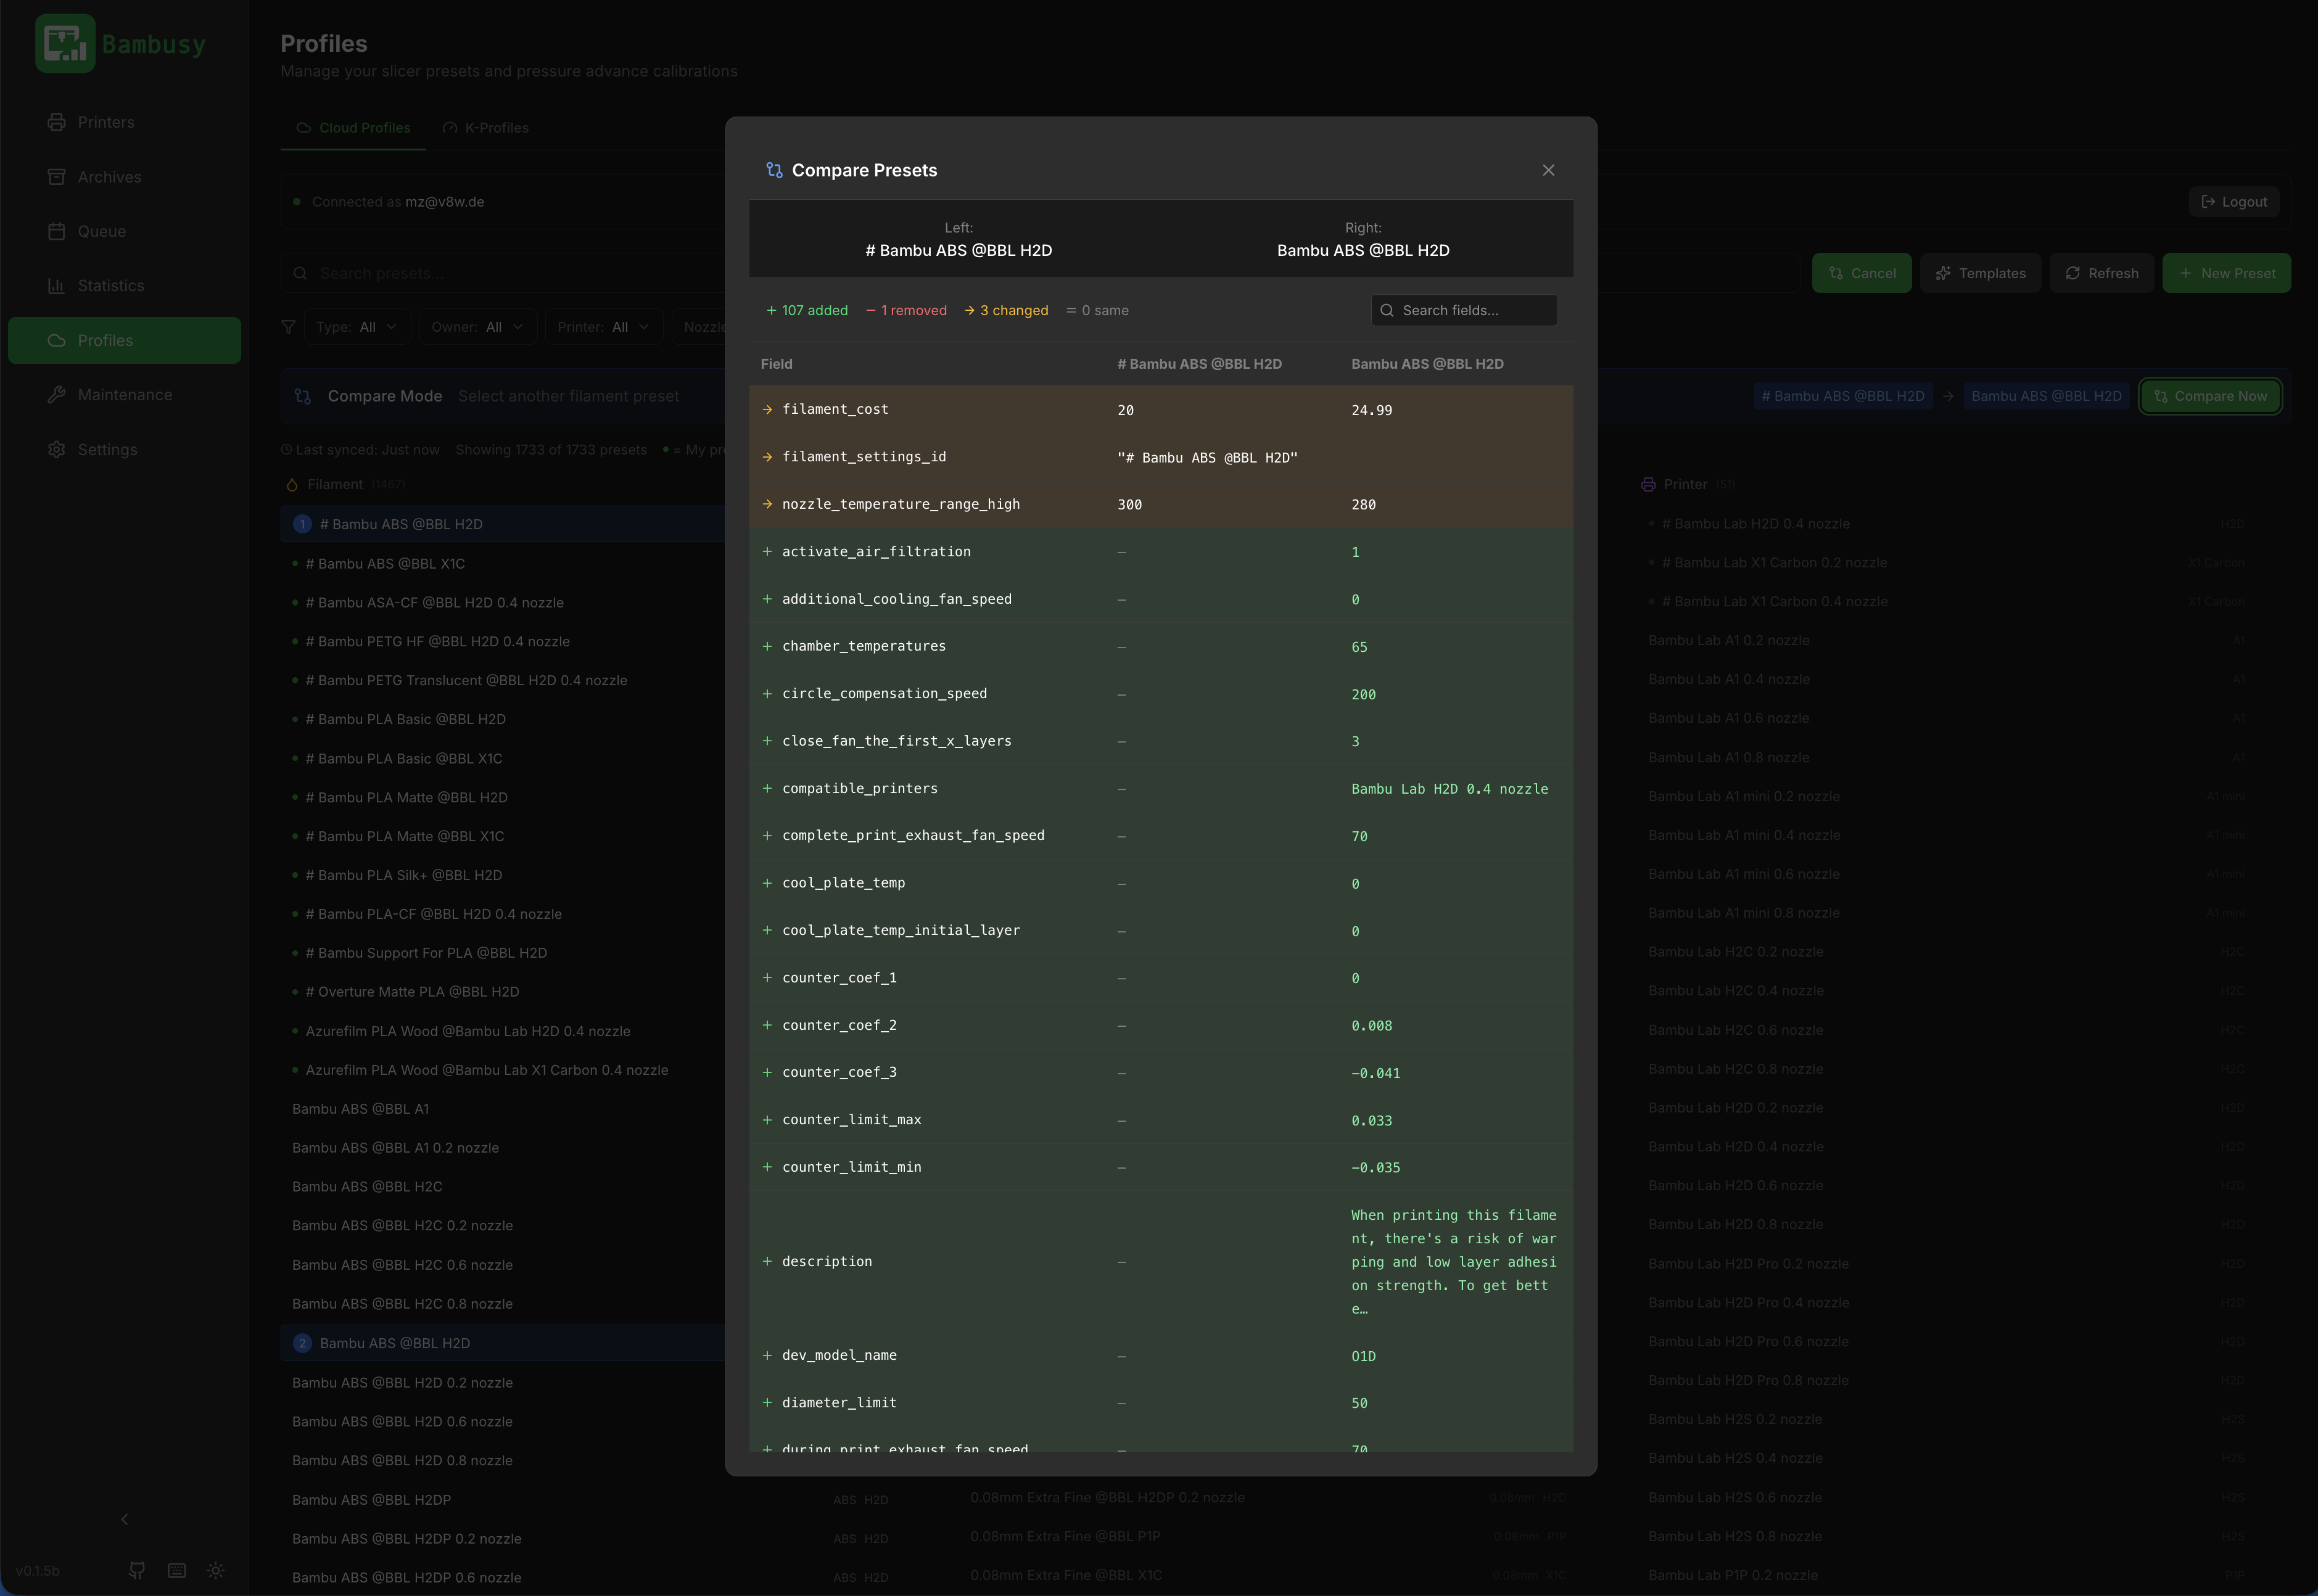
Task: Open the Settings page
Action: tap(124, 450)
